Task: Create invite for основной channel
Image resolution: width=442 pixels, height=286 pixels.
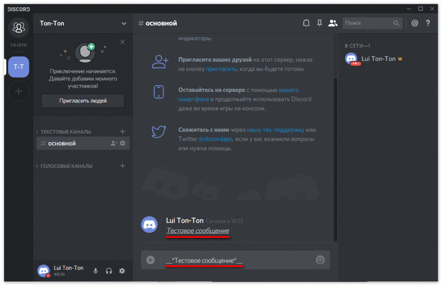Action: (x=114, y=143)
